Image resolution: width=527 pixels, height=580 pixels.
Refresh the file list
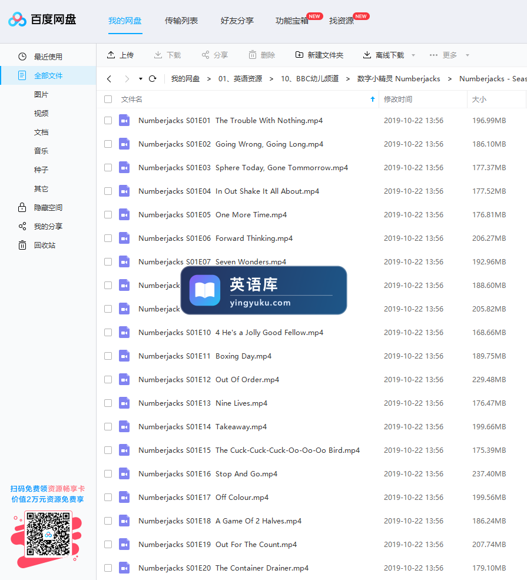coord(153,79)
